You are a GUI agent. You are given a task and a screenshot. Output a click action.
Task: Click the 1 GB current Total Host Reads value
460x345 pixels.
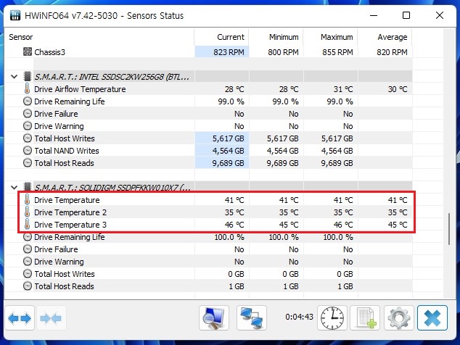(x=237, y=286)
